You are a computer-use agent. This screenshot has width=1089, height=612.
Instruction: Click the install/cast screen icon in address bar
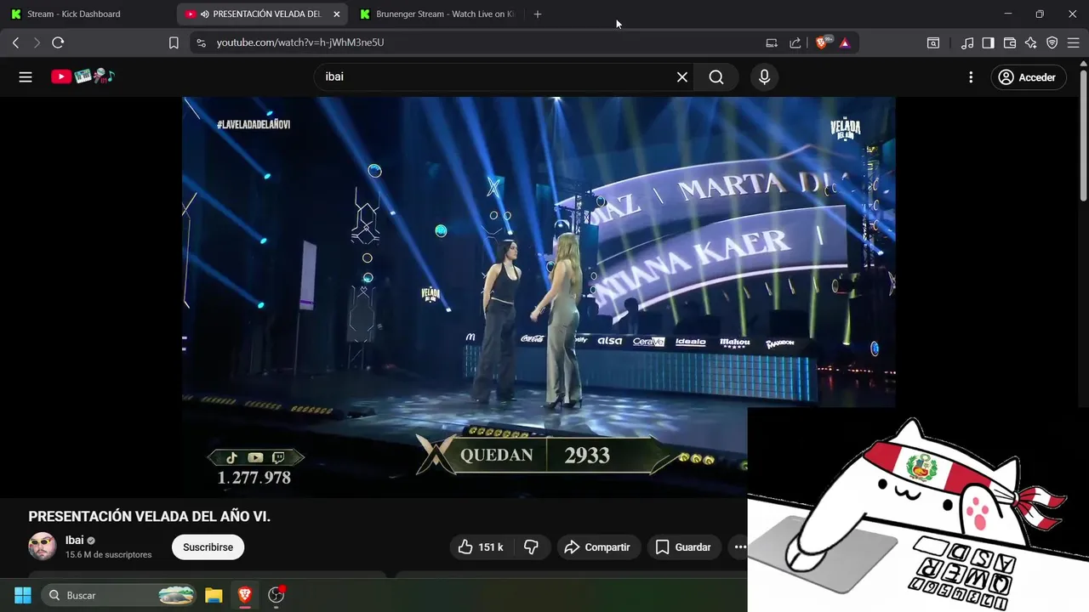772,42
